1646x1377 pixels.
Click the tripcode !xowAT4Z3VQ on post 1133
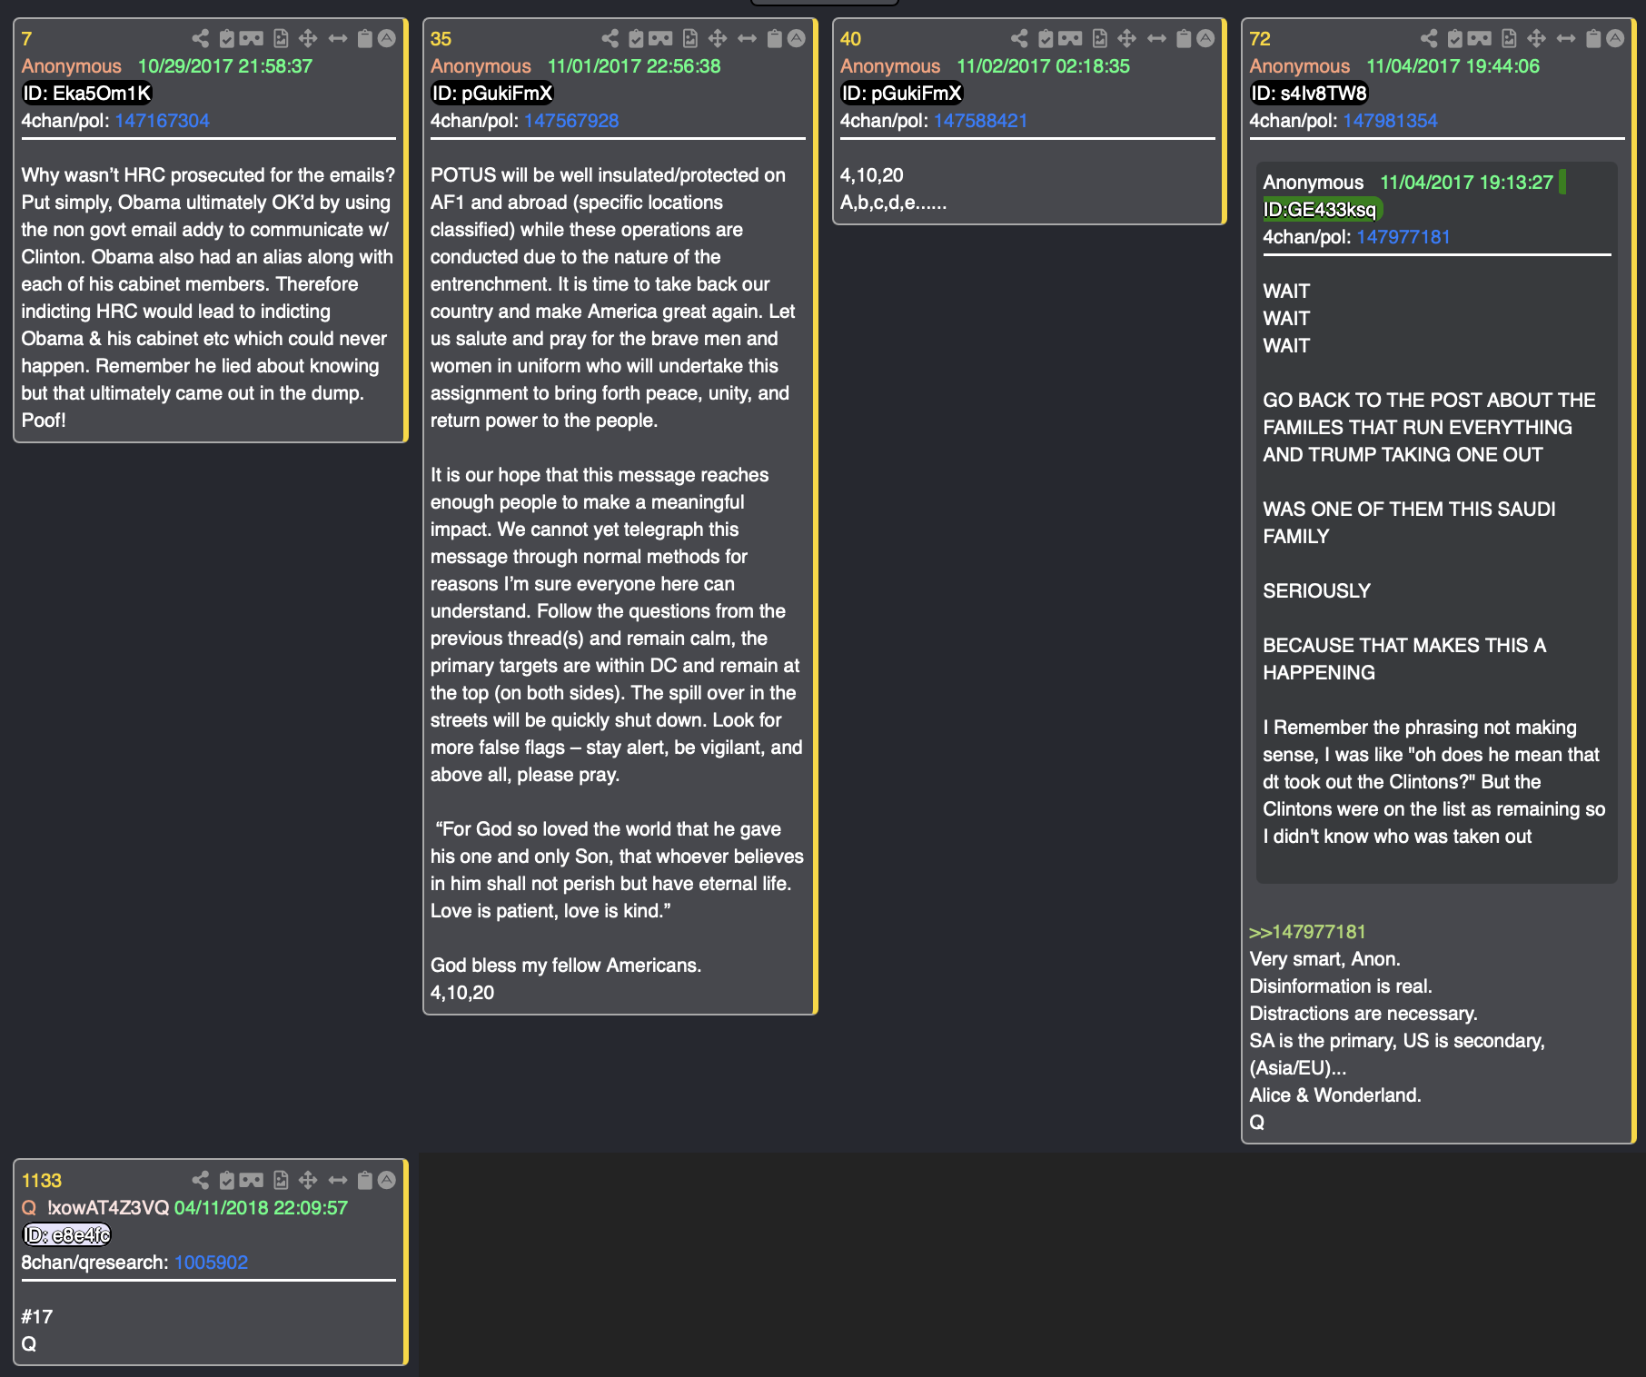point(108,1208)
